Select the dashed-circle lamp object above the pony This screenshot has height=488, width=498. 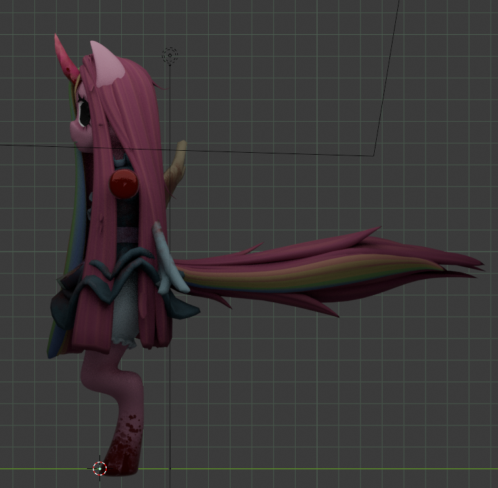coord(170,56)
